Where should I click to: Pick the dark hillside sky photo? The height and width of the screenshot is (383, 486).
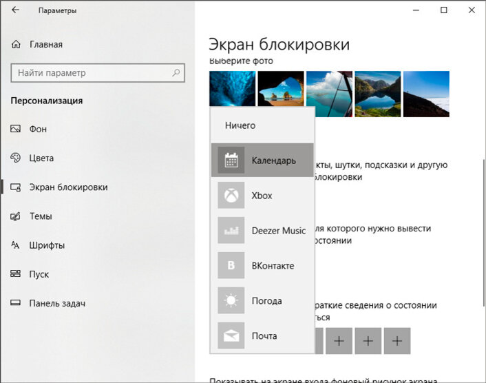[x=426, y=94]
